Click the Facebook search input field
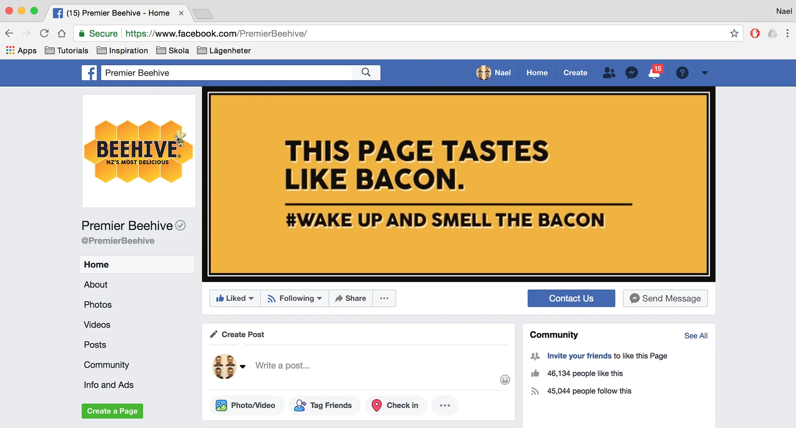Image resolution: width=796 pixels, height=428 pixels. click(x=226, y=73)
